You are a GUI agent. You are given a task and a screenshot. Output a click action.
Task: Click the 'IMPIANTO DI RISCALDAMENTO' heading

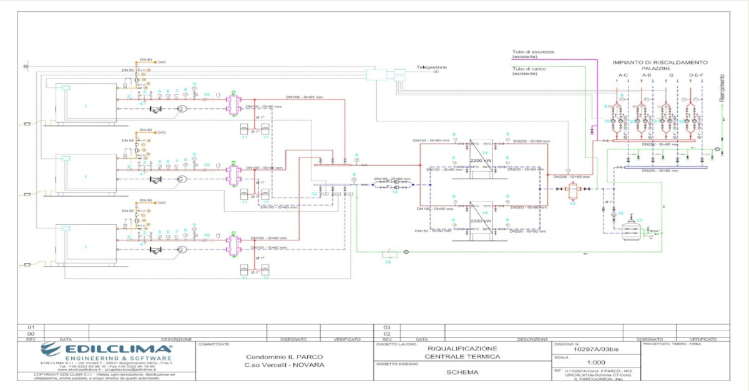coord(660,62)
